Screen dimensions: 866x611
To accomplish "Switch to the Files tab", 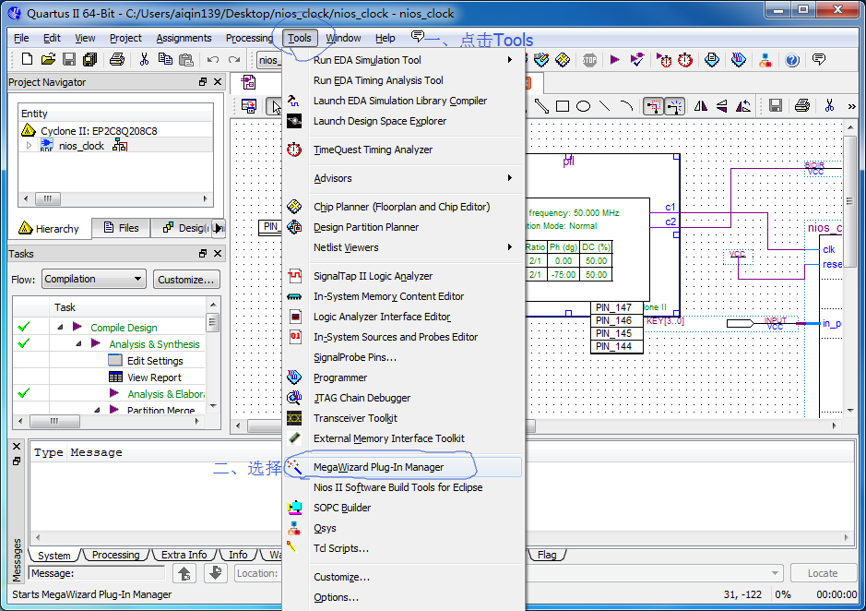I will coord(122,228).
